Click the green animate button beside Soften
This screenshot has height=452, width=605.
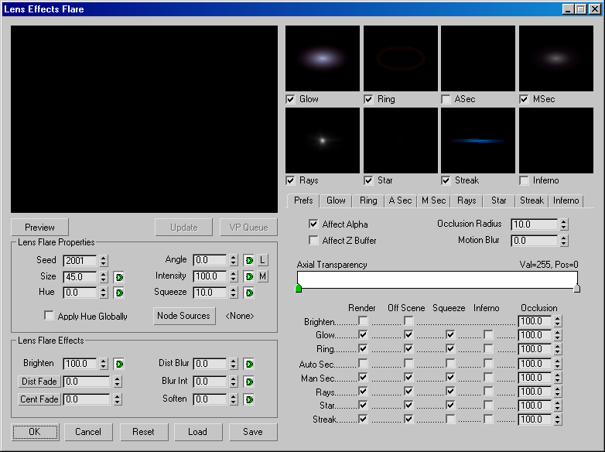[249, 399]
